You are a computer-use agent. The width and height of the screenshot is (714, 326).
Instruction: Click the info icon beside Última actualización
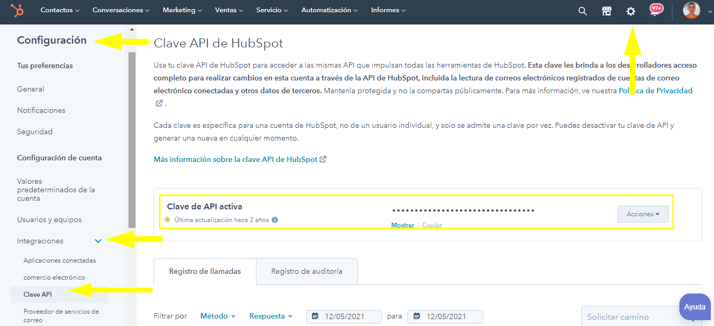tap(275, 219)
